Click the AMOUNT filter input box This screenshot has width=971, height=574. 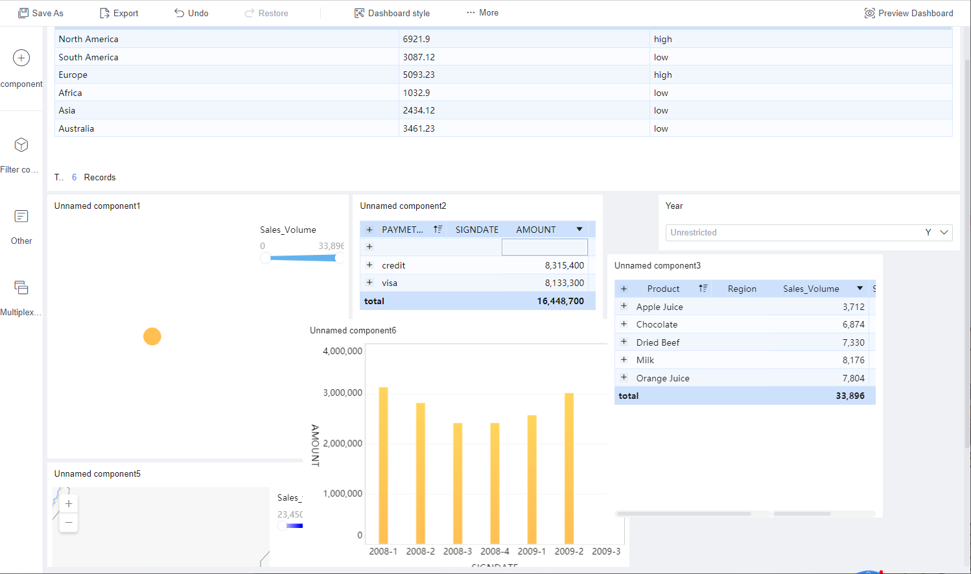544,247
